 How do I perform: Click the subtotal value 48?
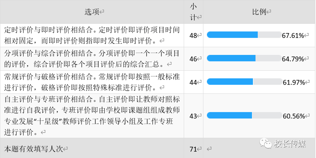click(x=193, y=36)
